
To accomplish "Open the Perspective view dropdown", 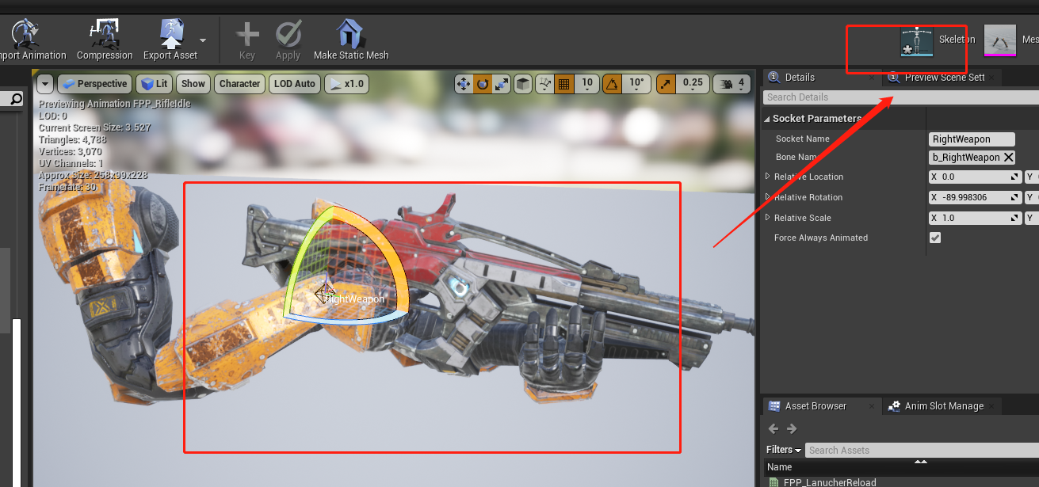I will pyautogui.click(x=94, y=83).
